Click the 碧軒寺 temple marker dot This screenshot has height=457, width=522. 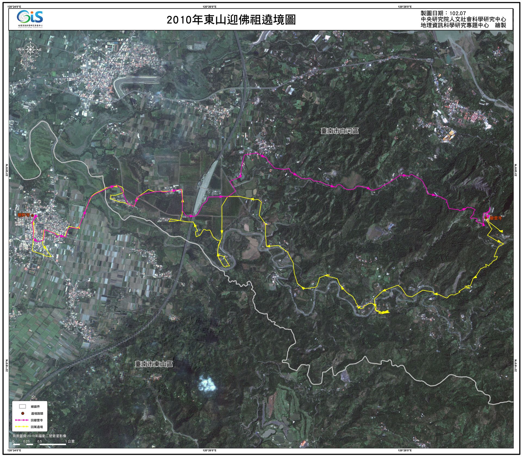click(33, 215)
